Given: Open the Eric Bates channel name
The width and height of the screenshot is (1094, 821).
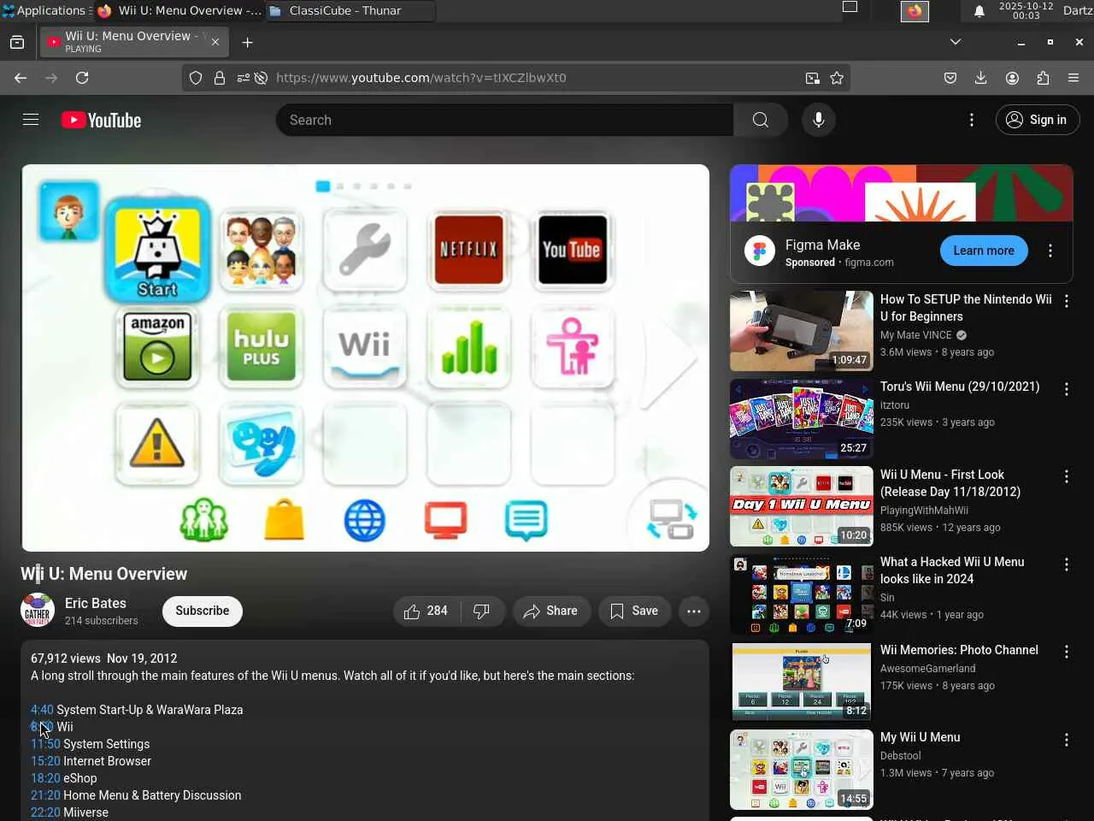Looking at the screenshot, I should pos(96,603).
